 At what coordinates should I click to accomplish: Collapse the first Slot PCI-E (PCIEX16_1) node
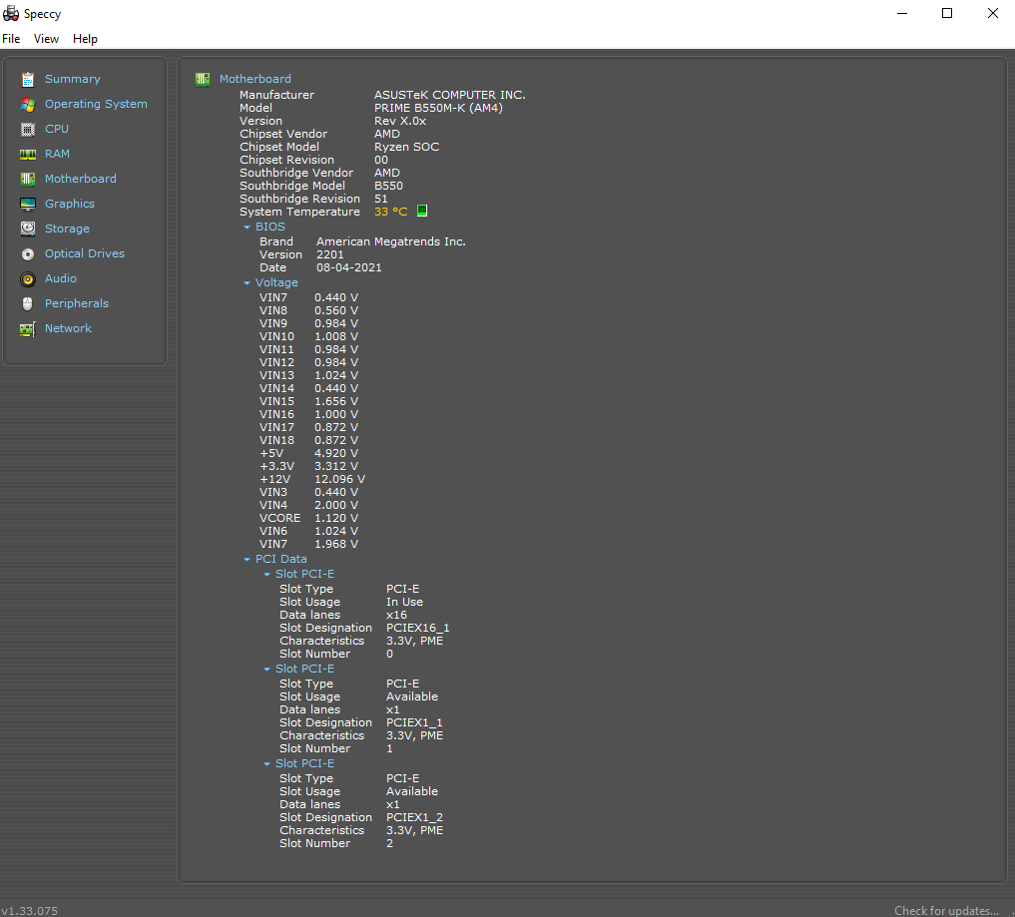pos(266,574)
